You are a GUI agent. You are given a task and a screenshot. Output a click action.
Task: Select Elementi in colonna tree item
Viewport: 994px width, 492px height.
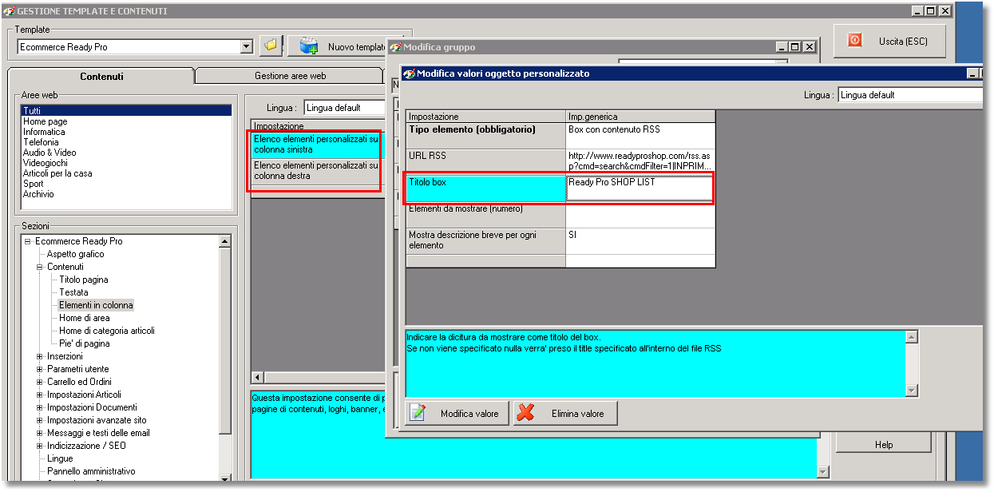[96, 305]
